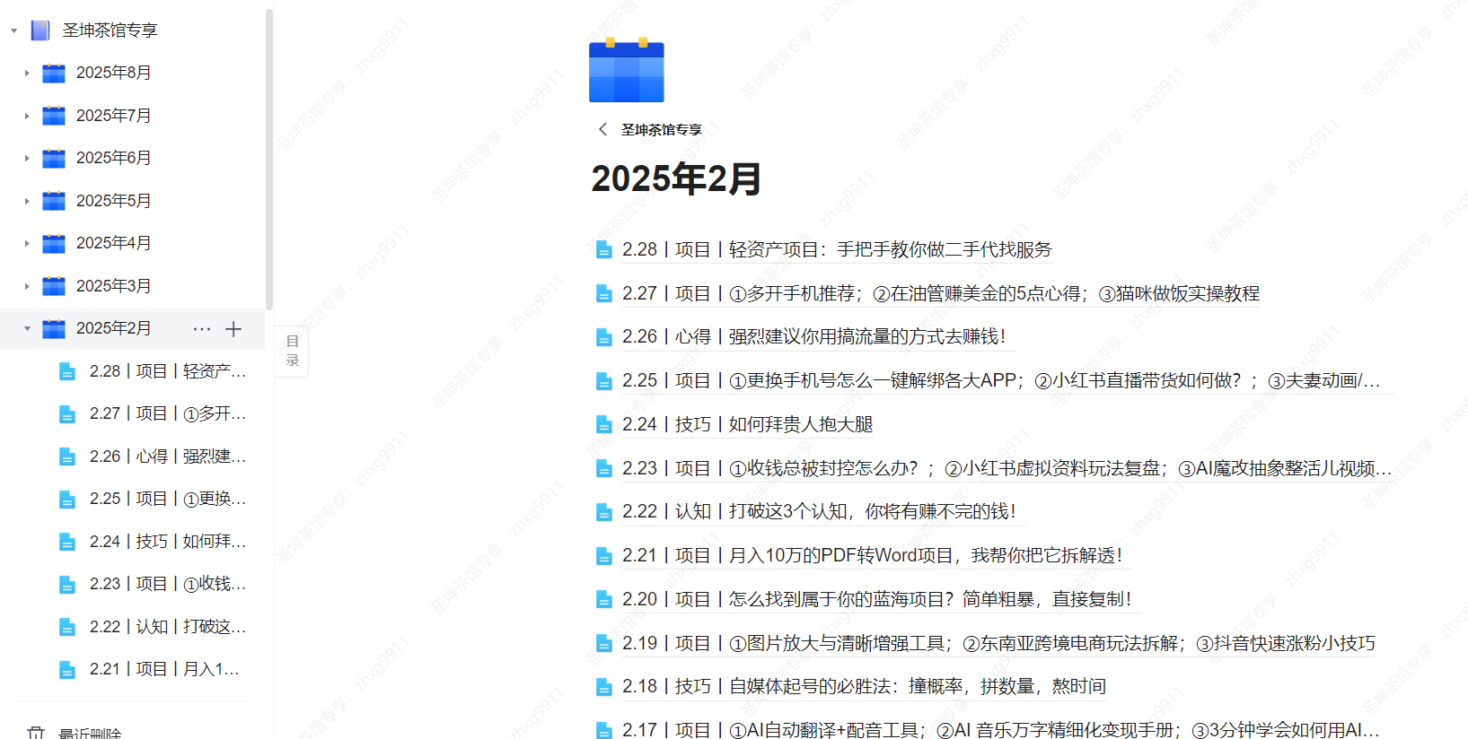Expand the 2025年8月 folder arrow
Screen dimensions: 1468x739
click(x=27, y=73)
